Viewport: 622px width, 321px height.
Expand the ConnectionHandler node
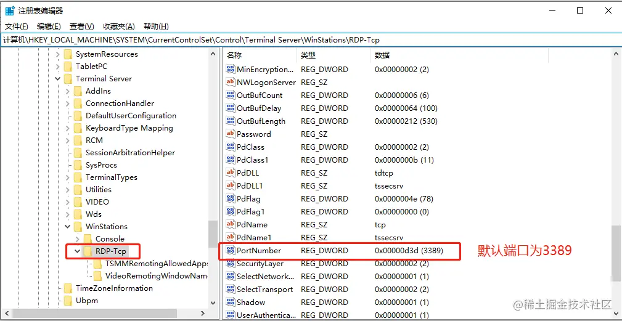68,104
